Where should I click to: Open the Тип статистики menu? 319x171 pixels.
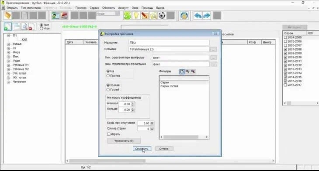point(31,8)
